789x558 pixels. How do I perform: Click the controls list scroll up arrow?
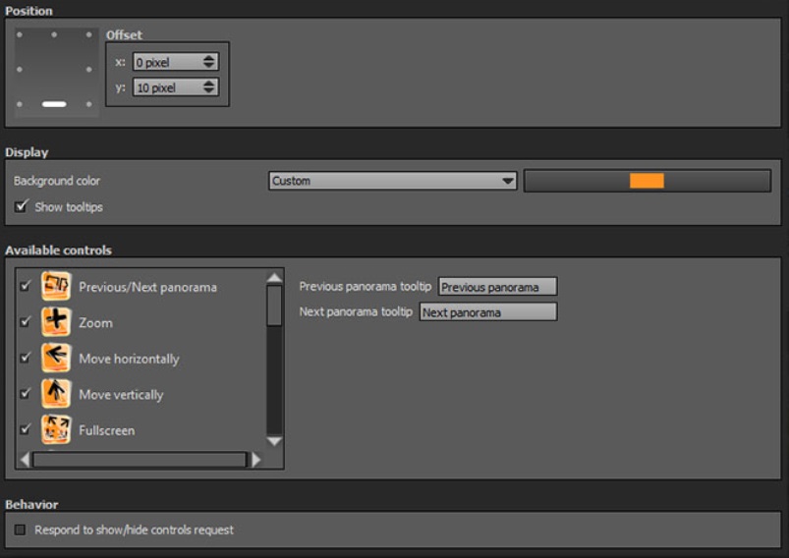coord(274,277)
